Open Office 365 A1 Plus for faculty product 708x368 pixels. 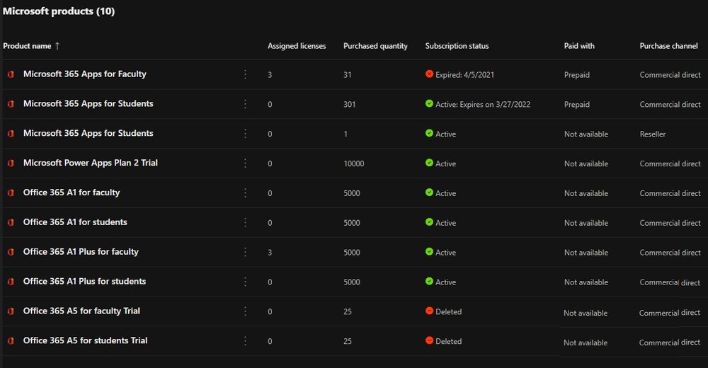click(x=81, y=252)
